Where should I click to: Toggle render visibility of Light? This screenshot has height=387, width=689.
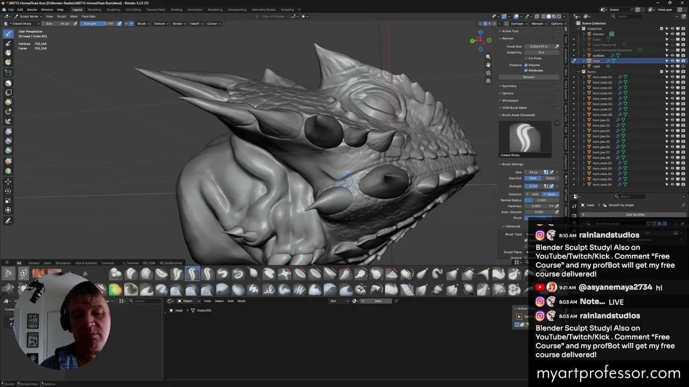683,66
